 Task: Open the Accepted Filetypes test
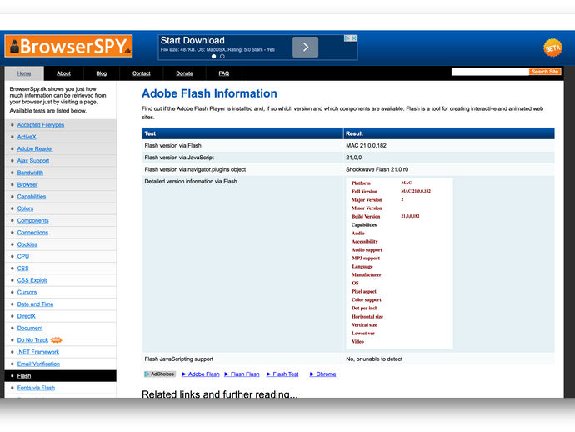[41, 125]
